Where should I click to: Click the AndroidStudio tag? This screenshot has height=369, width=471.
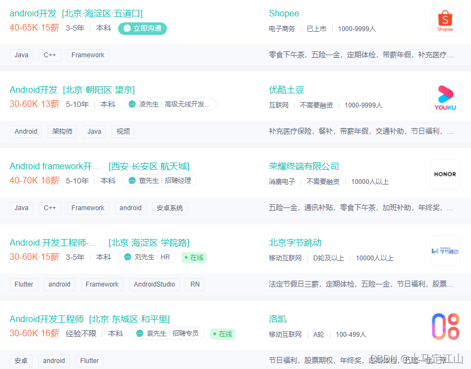(154, 284)
